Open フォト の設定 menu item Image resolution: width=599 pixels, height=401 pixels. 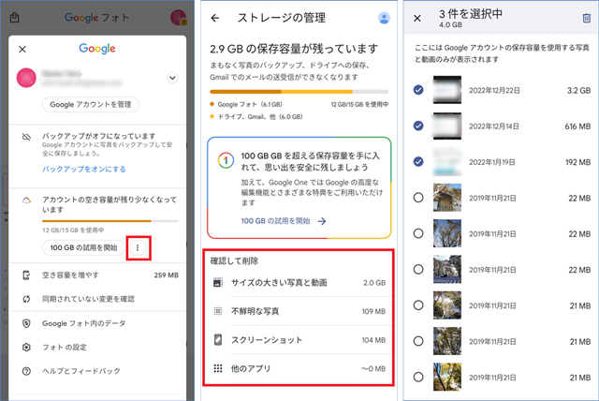pos(97,347)
